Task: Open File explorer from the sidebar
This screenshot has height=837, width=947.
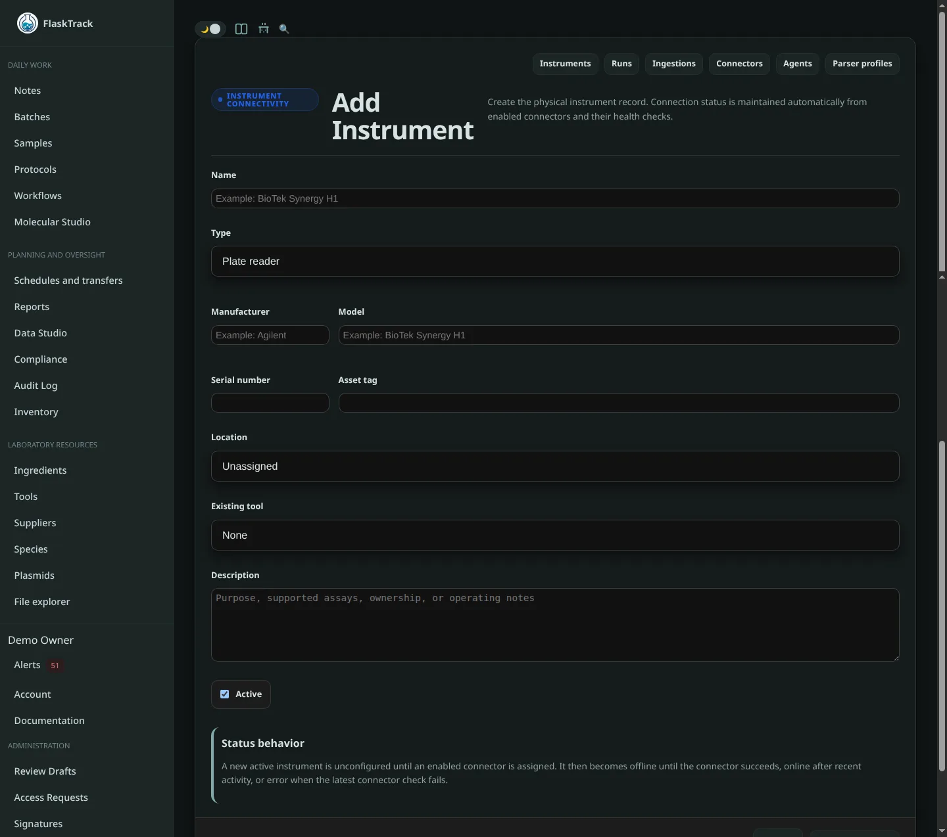Action: tap(42, 602)
